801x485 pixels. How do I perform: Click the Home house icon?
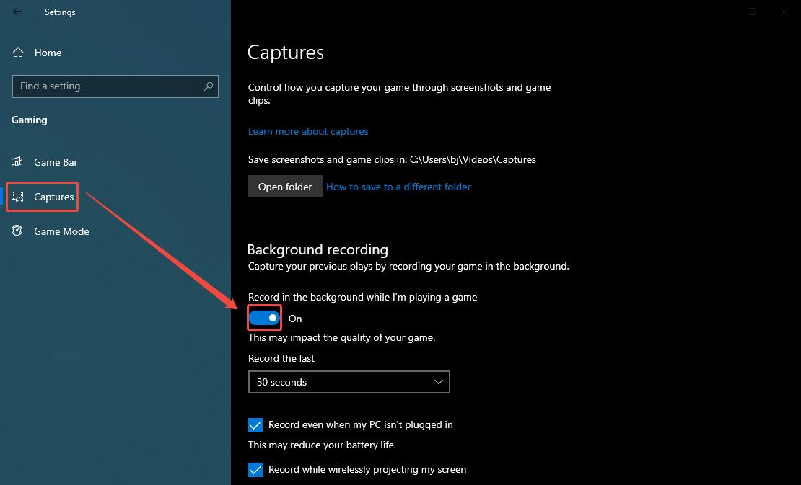click(x=17, y=52)
